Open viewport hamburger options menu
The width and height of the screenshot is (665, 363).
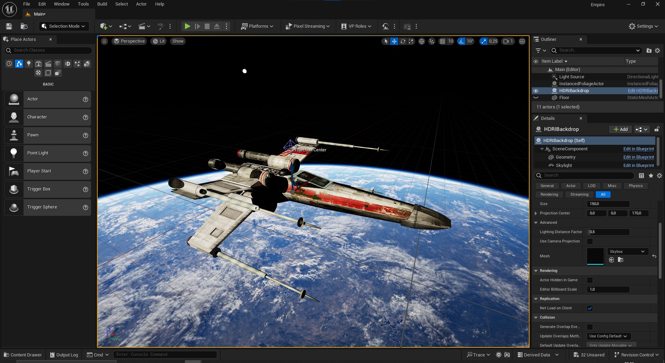104,41
